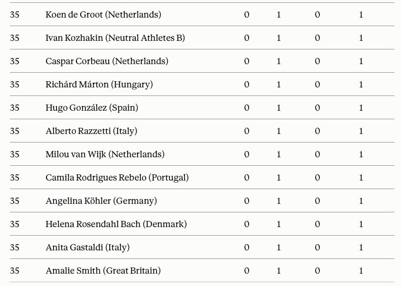Select Angelina Köhler (Germany) row

coord(202,201)
